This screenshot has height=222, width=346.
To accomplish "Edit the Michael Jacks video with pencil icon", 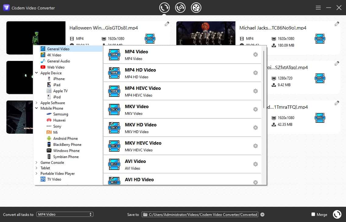I will (337, 24).
